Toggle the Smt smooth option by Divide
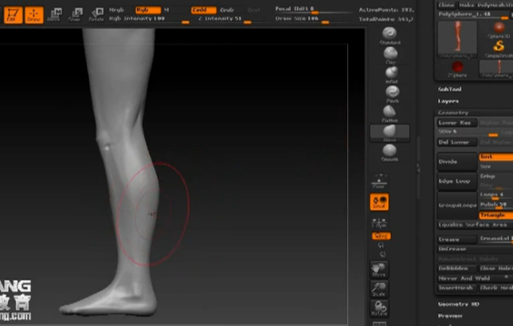Image resolution: width=513 pixels, height=326 pixels. point(496,157)
